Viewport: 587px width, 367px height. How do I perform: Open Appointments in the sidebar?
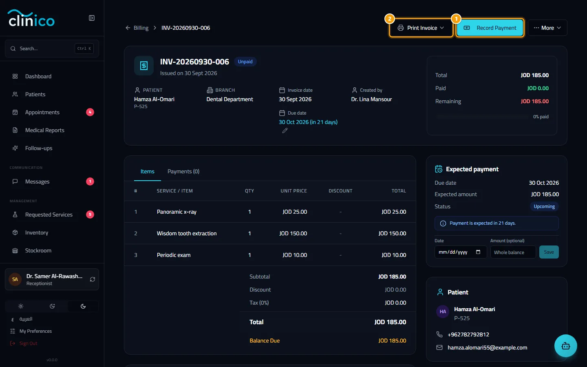coord(52,112)
